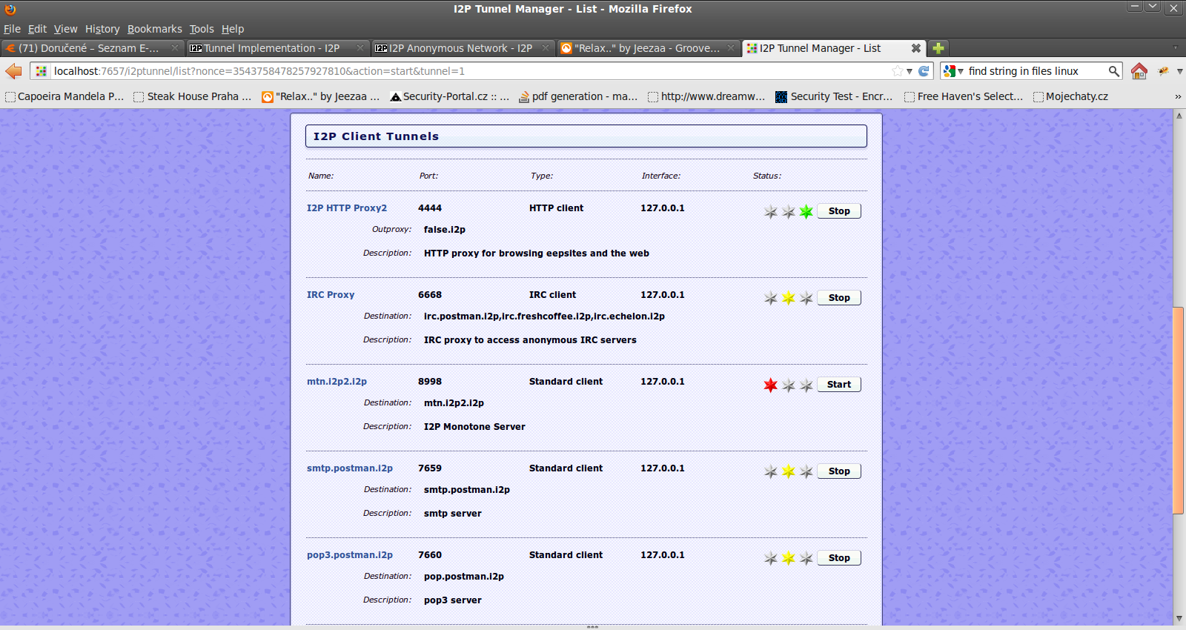Click Firefox back arrow button
Screen dimensions: 1186x630
(x=13, y=71)
